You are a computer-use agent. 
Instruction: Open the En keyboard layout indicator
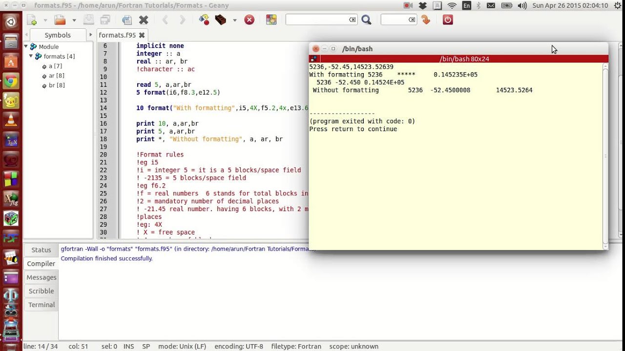466,5
